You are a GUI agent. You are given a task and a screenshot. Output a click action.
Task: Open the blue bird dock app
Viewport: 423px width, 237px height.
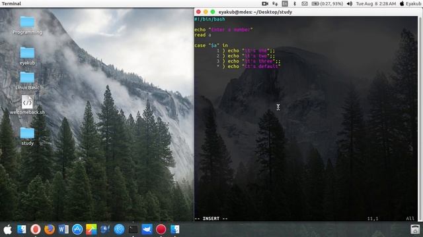click(x=147, y=230)
